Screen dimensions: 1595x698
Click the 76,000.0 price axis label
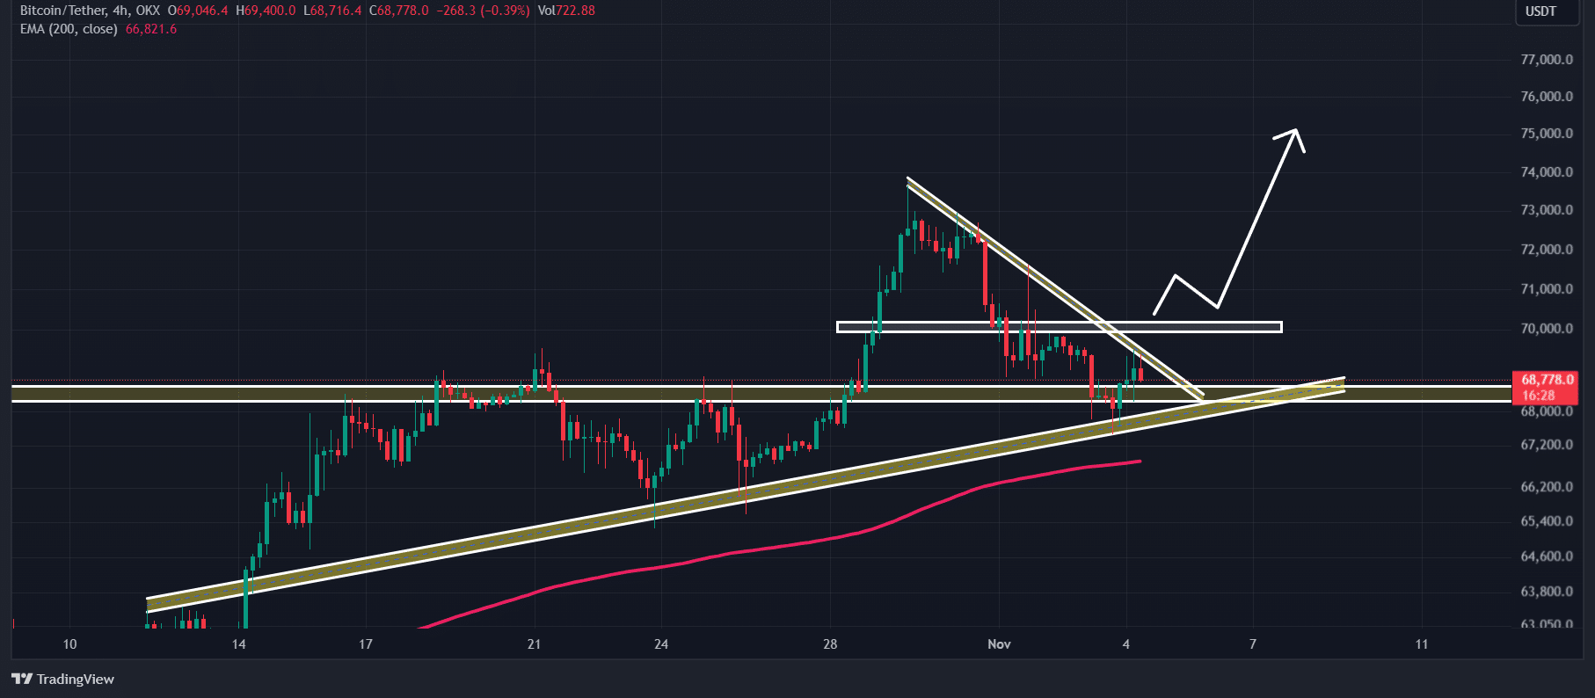click(x=1547, y=97)
